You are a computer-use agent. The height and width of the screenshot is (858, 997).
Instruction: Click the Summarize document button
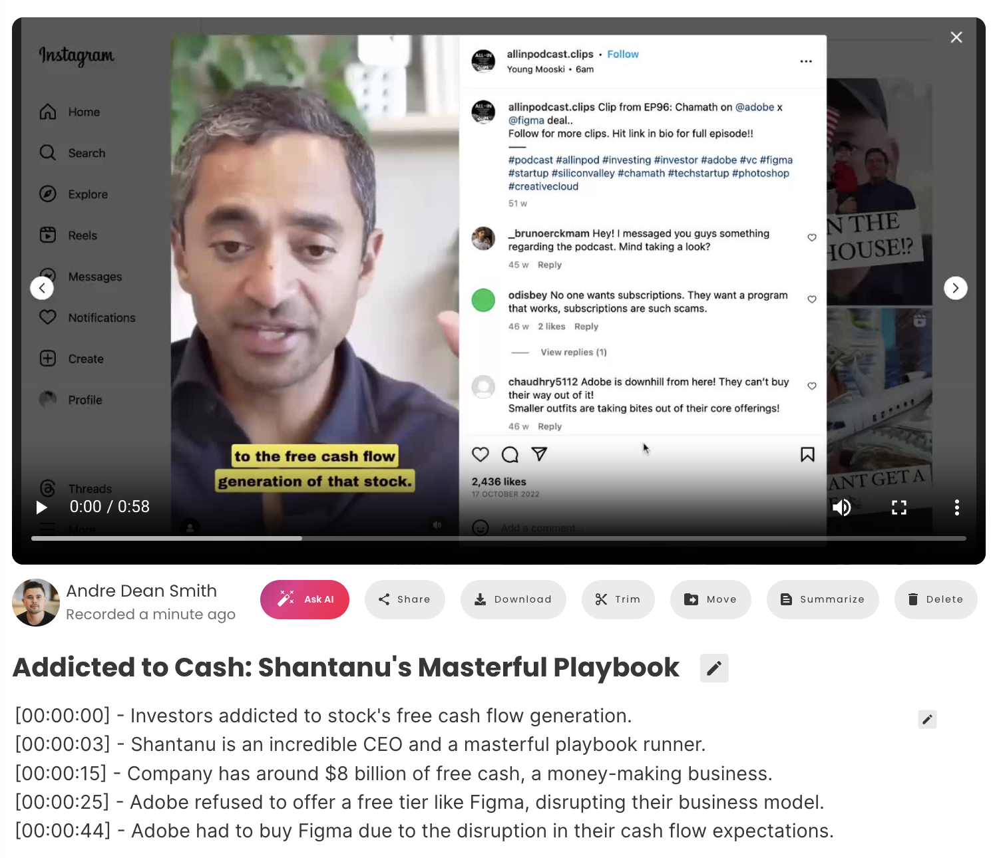[823, 599]
